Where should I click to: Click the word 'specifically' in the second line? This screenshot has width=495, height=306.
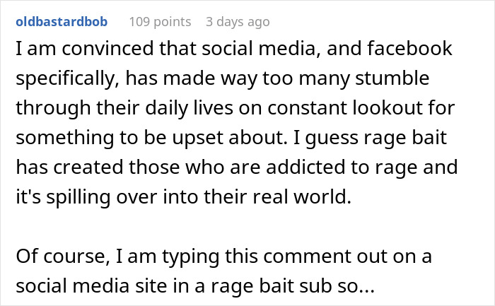pyautogui.click(x=60, y=81)
